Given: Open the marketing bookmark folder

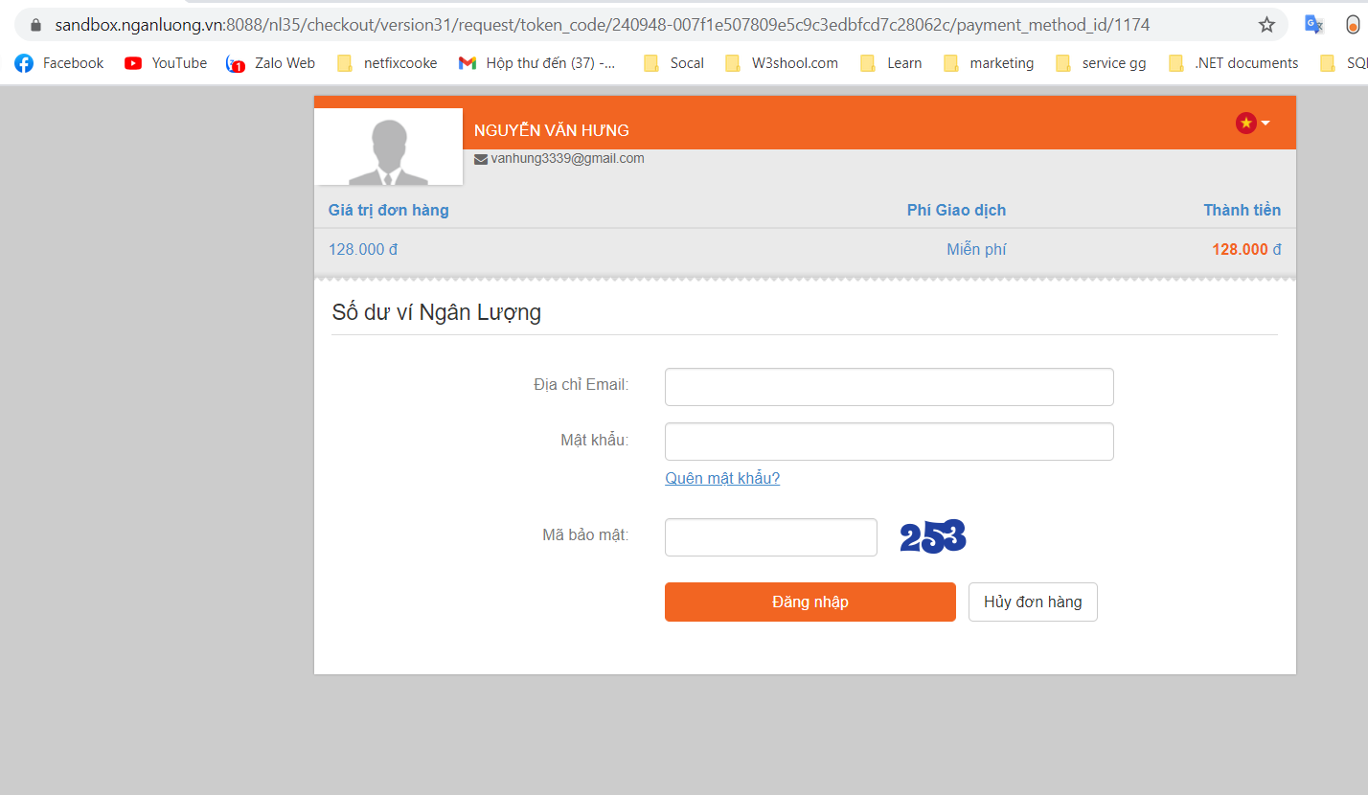Looking at the screenshot, I should tap(989, 63).
